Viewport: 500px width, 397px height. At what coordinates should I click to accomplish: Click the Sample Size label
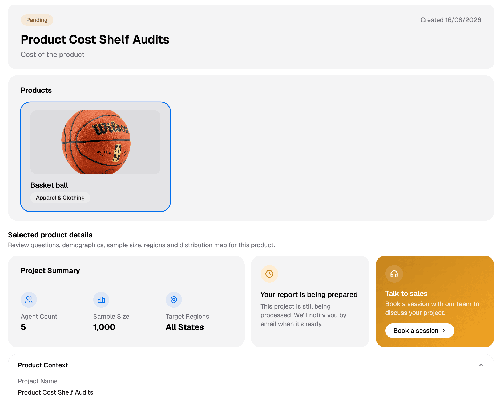(x=111, y=317)
